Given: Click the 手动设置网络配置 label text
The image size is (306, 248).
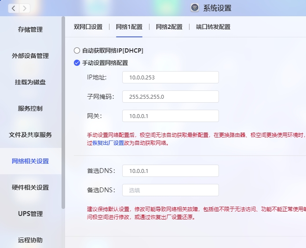Looking at the screenshot, I should pos(105,63).
